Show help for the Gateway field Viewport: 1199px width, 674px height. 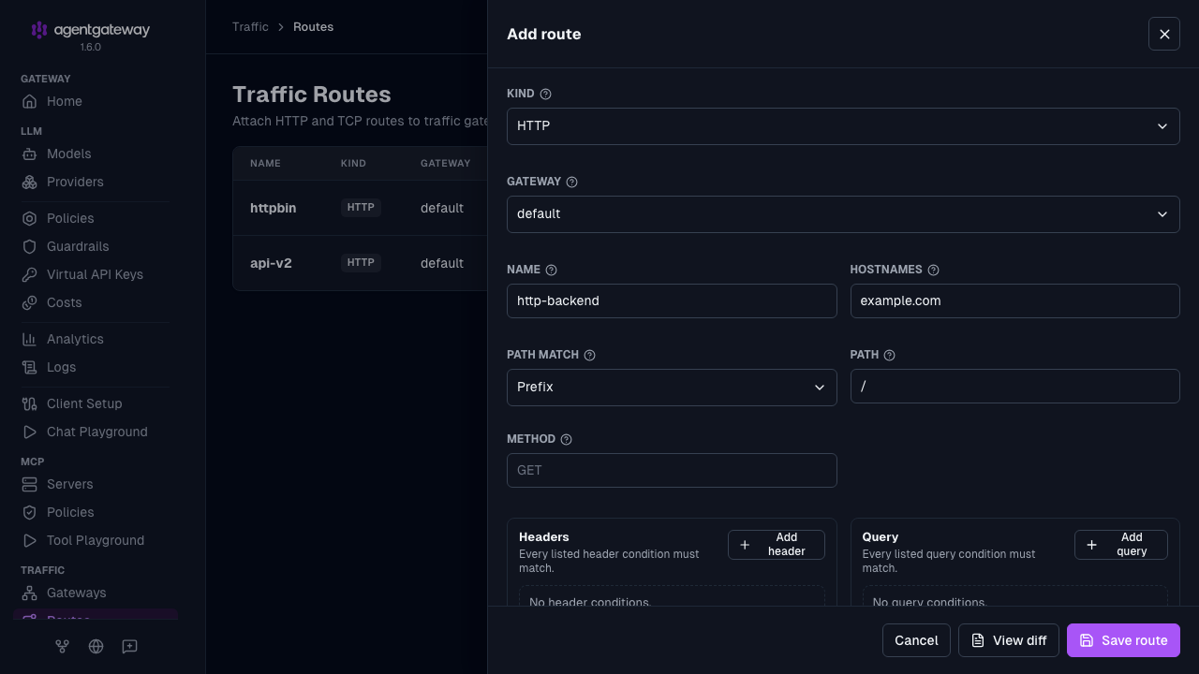pyautogui.click(x=572, y=182)
